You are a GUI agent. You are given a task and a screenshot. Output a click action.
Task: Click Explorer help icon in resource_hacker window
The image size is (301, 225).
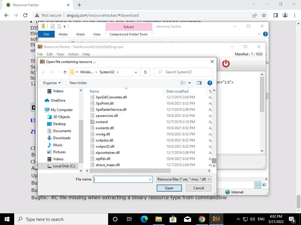click(x=265, y=34)
